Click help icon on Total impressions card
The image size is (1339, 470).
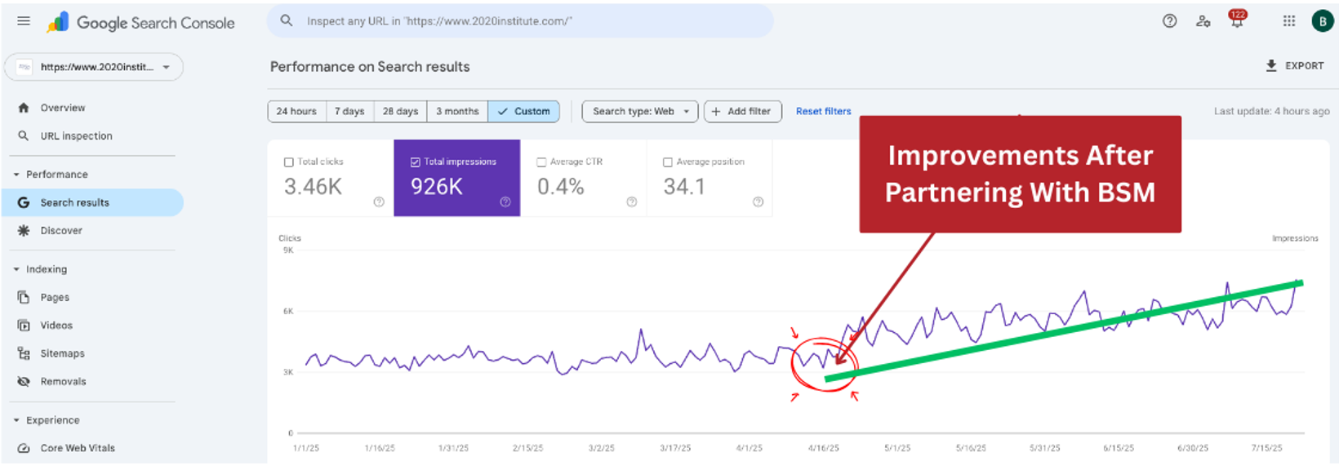pos(505,202)
